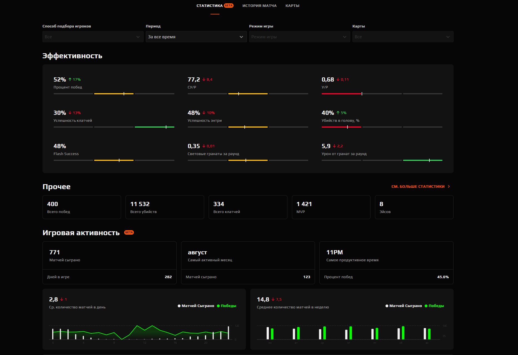Expand the Способ подбора игроков dropdown

click(x=93, y=37)
